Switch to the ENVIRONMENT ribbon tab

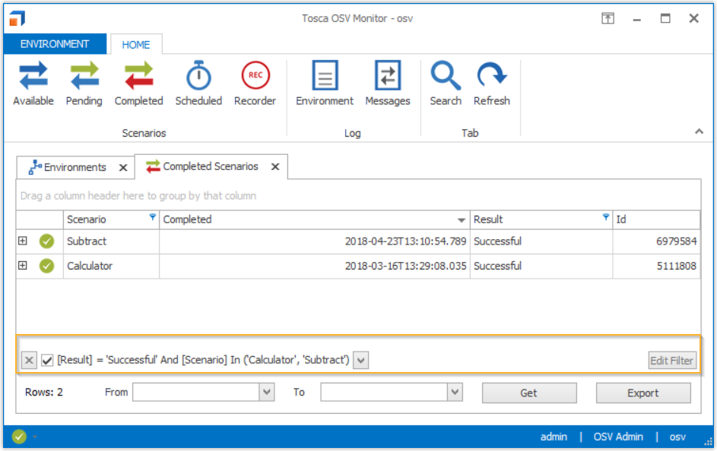click(x=55, y=44)
